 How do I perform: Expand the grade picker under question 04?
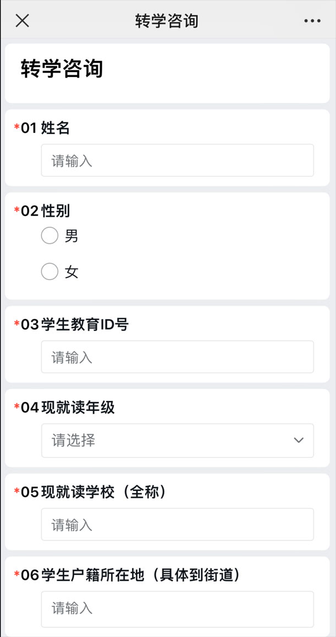[177, 440]
